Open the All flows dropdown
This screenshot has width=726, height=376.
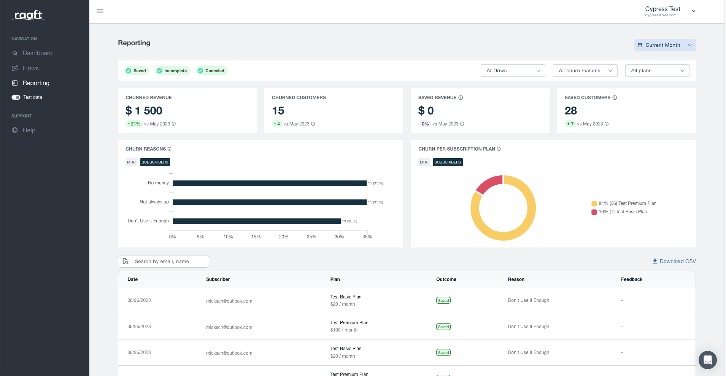(513, 71)
